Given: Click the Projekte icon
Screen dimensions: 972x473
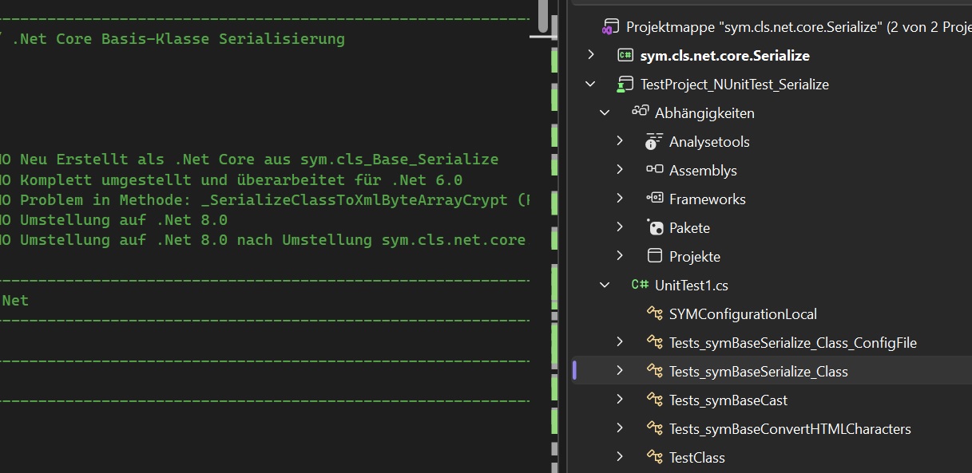Looking at the screenshot, I should pyautogui.click(x=654, y=256).
